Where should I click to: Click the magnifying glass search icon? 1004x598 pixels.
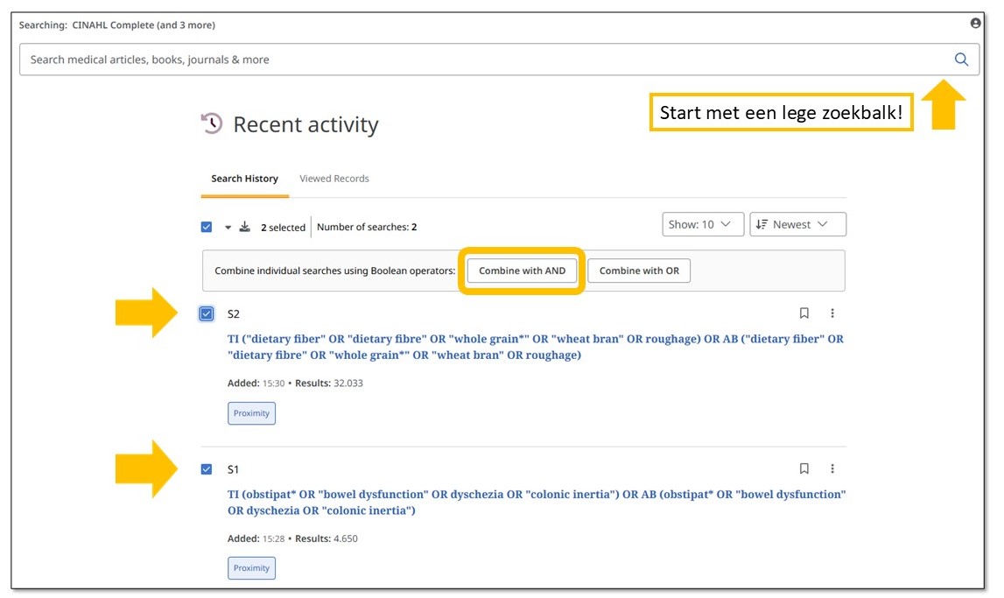pyautogui.click(x=961, y=60)
